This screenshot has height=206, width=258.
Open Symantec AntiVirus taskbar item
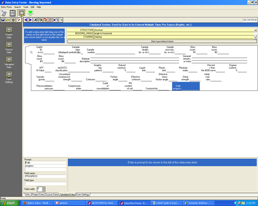(198, 203)
